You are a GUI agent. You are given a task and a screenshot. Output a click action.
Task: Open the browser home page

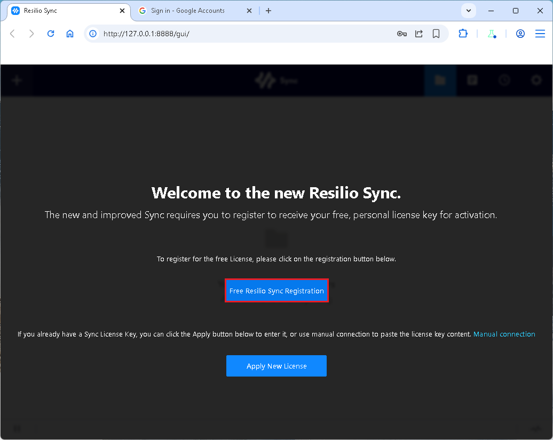70,34
